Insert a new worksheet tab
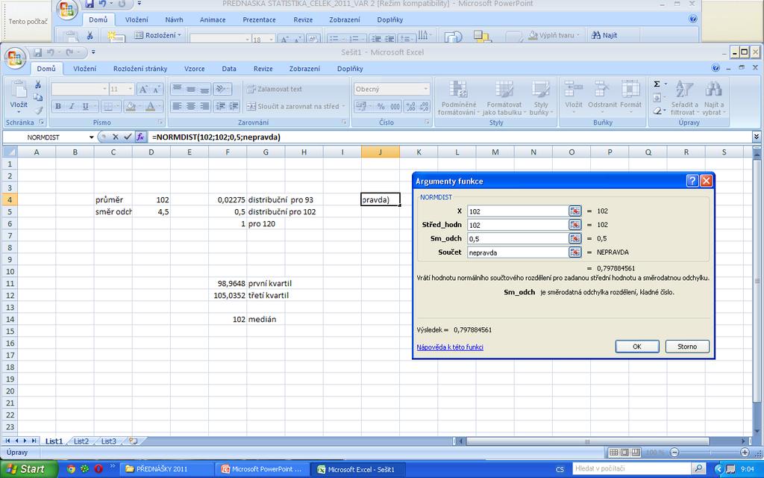 (x=133, y=441)
